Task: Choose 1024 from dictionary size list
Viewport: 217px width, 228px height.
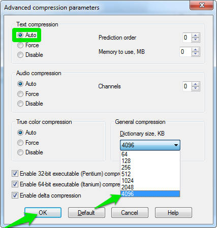Action: click(x=150, y=181)
